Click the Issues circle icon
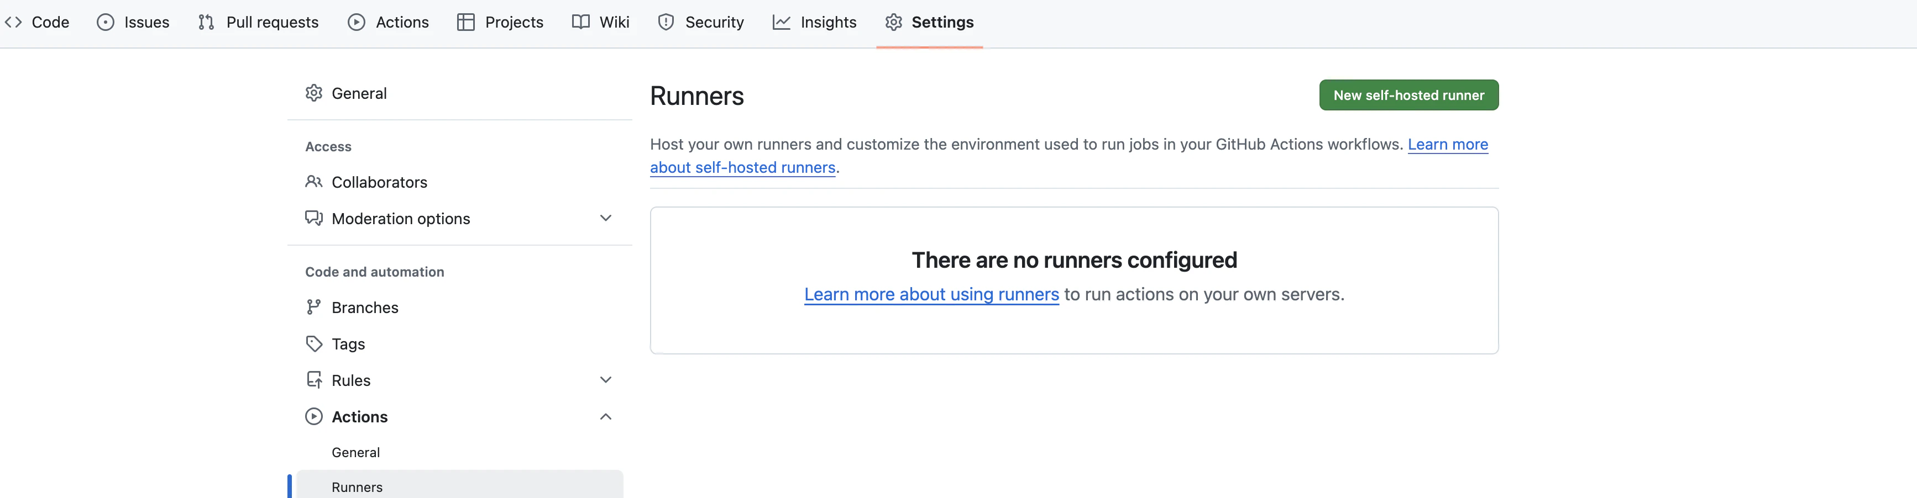This screenshot has height=498, width=1917. coord(106,22)
